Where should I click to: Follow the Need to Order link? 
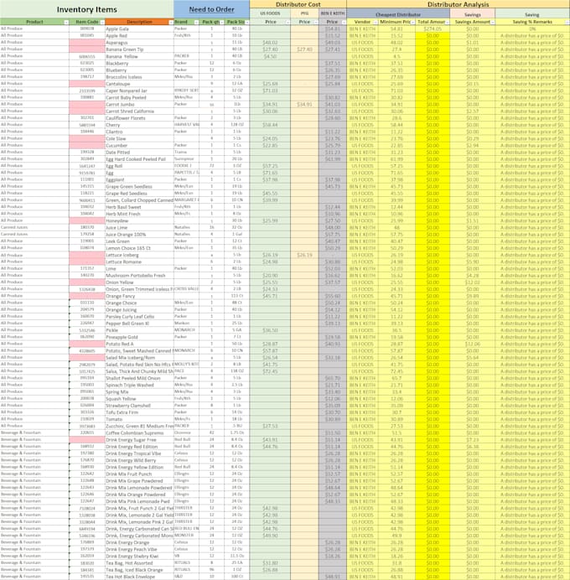click(211, 9)
